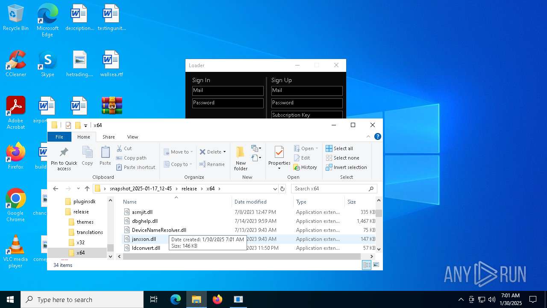Open Task View in the taskbar
Viewport: 547px width, 308px height.
tap(154, 299)
